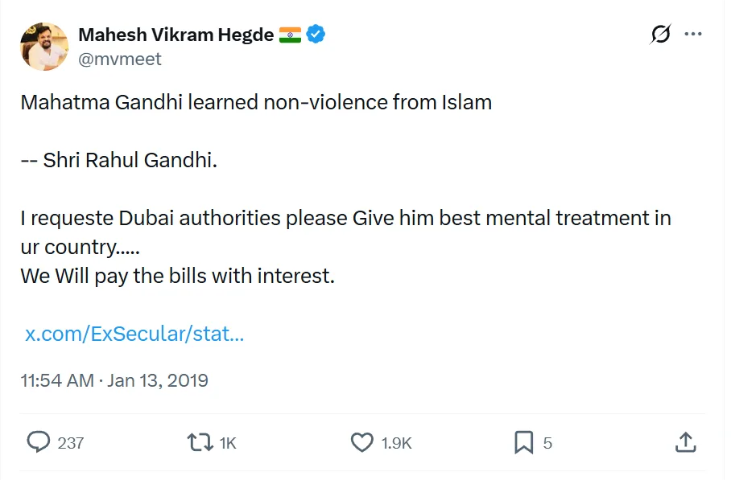Open the three-dot more options menu
The width and height of the screenshot is (731, 480).
(x=692, y=35)
